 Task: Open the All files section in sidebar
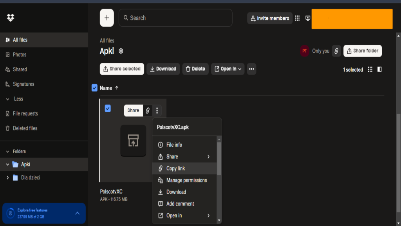44,40
